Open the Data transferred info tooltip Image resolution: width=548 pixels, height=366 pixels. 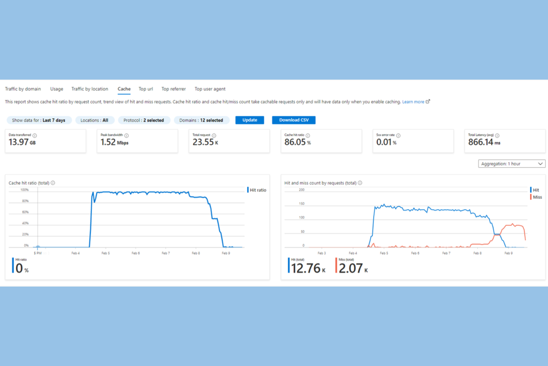click(x=34, y=135)
